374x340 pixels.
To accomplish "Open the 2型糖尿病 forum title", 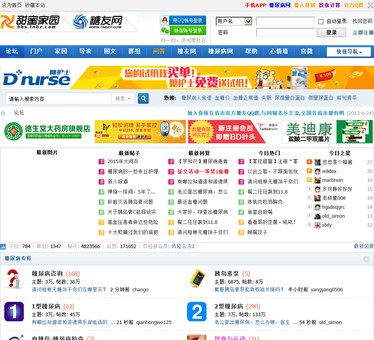I will click(x=229, y=307).
